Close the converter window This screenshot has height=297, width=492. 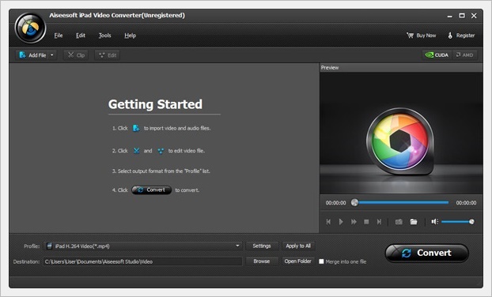click(x=474, y=16)
